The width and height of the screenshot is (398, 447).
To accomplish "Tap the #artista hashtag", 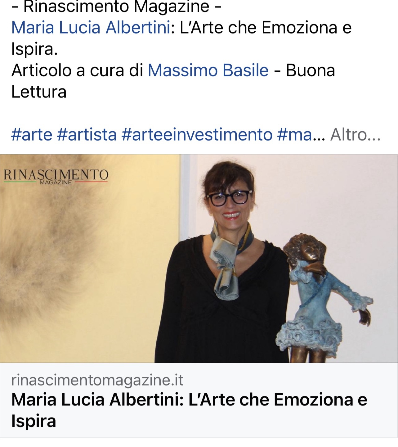I will (87, 135).
